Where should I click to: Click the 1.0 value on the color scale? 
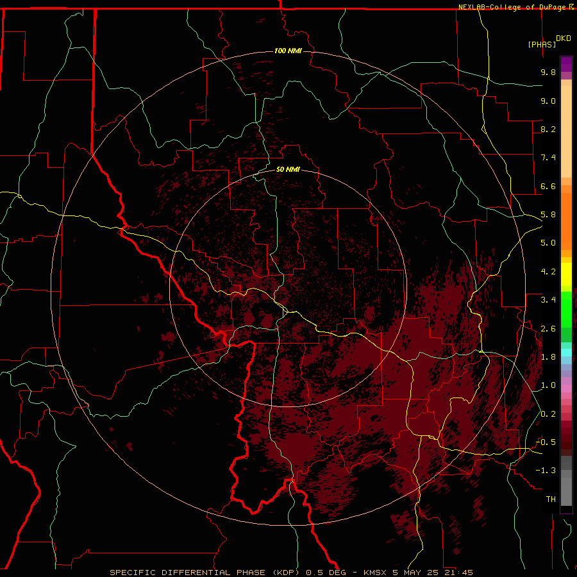548,385
